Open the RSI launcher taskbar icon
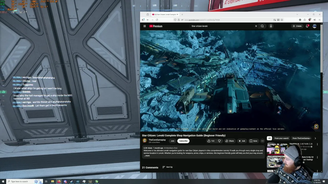The height and width of the screenshot is (184, 328). [78, 181]
